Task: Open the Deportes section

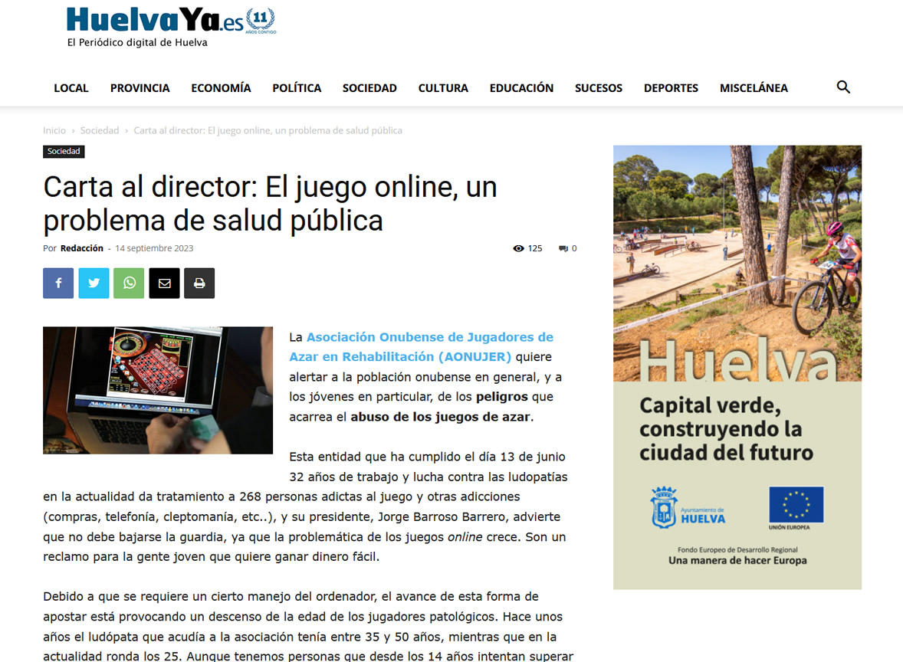Action: point(671,88)
